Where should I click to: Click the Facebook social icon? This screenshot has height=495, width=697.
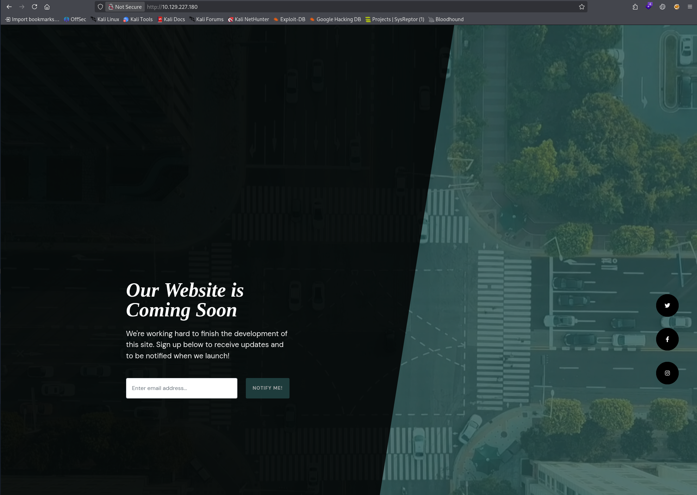[667, 339]
